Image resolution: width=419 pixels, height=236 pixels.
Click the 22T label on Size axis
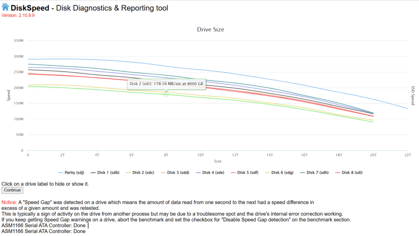(x=408, y=155)
